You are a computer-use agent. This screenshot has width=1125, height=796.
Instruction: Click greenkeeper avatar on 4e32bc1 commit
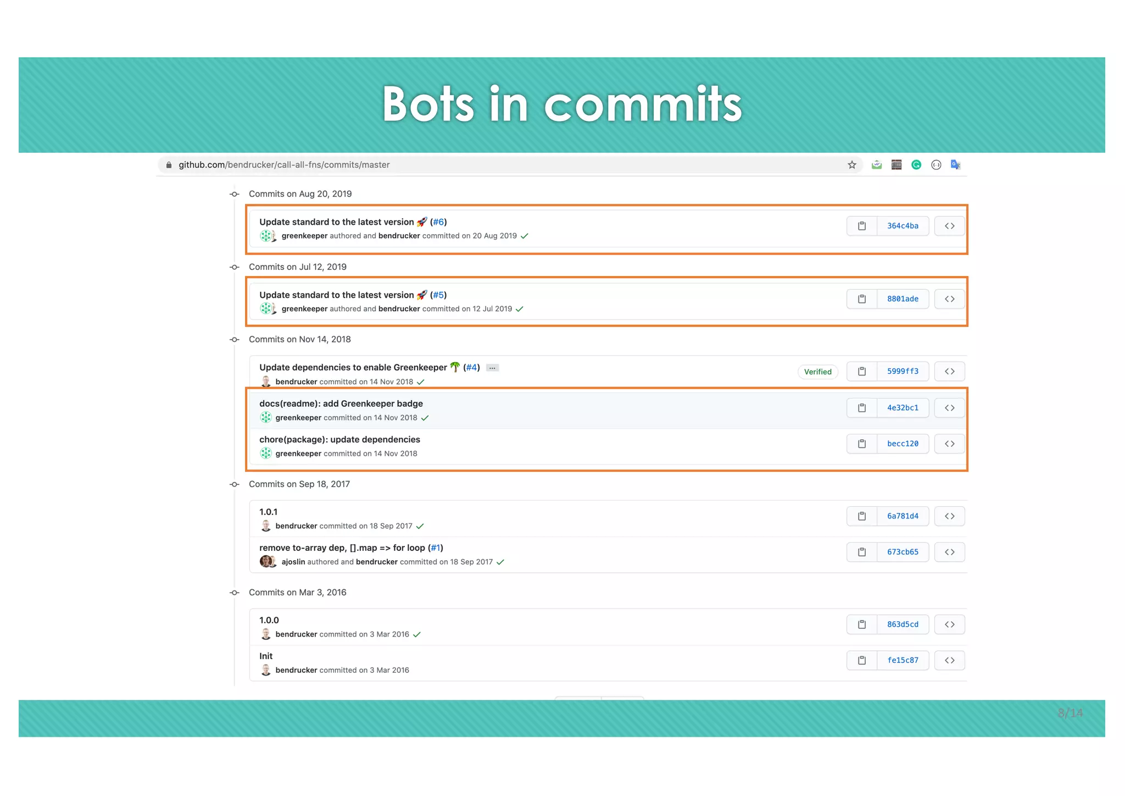(266, 418)
